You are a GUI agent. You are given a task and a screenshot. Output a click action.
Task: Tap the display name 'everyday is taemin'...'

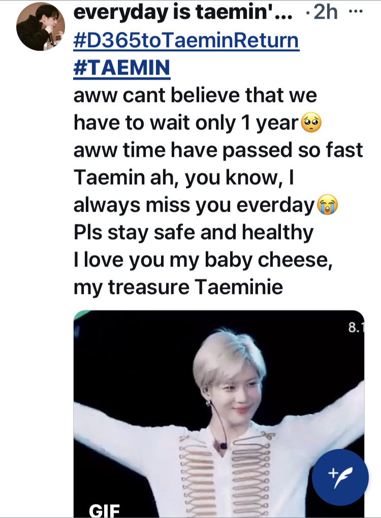(183, 12)
